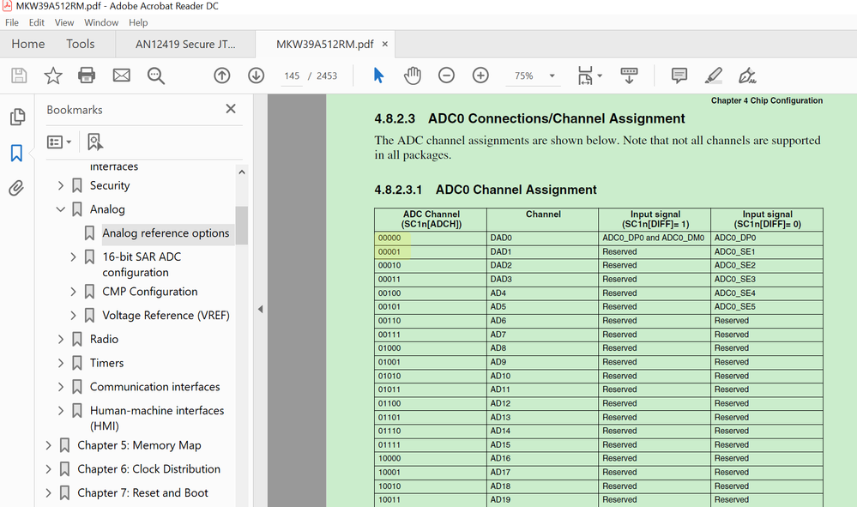Expand CMP Configuration bookmark
The image size is (857, 507).
pos(73,292)
